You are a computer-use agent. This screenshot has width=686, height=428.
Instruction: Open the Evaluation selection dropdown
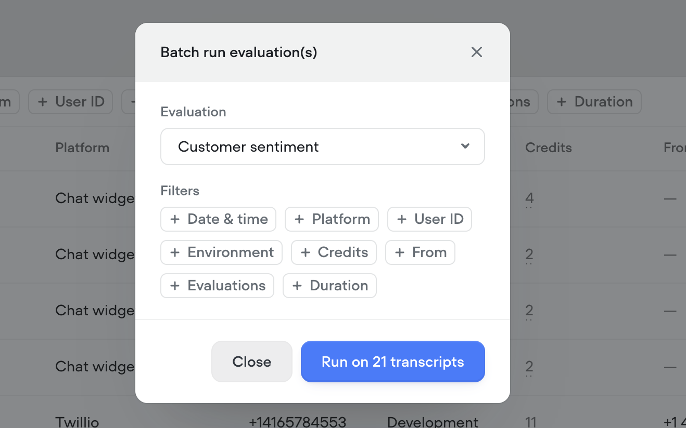click(323, 146)
